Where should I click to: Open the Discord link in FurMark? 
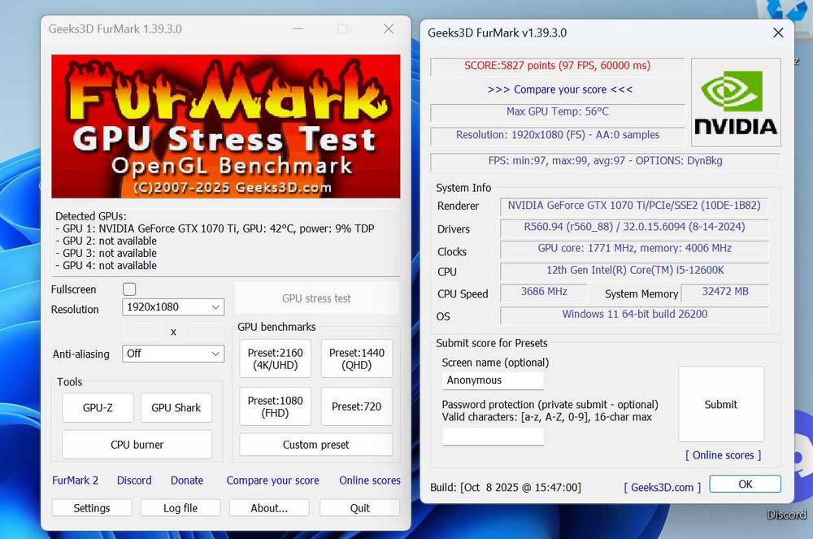click(x=134, y=480)
